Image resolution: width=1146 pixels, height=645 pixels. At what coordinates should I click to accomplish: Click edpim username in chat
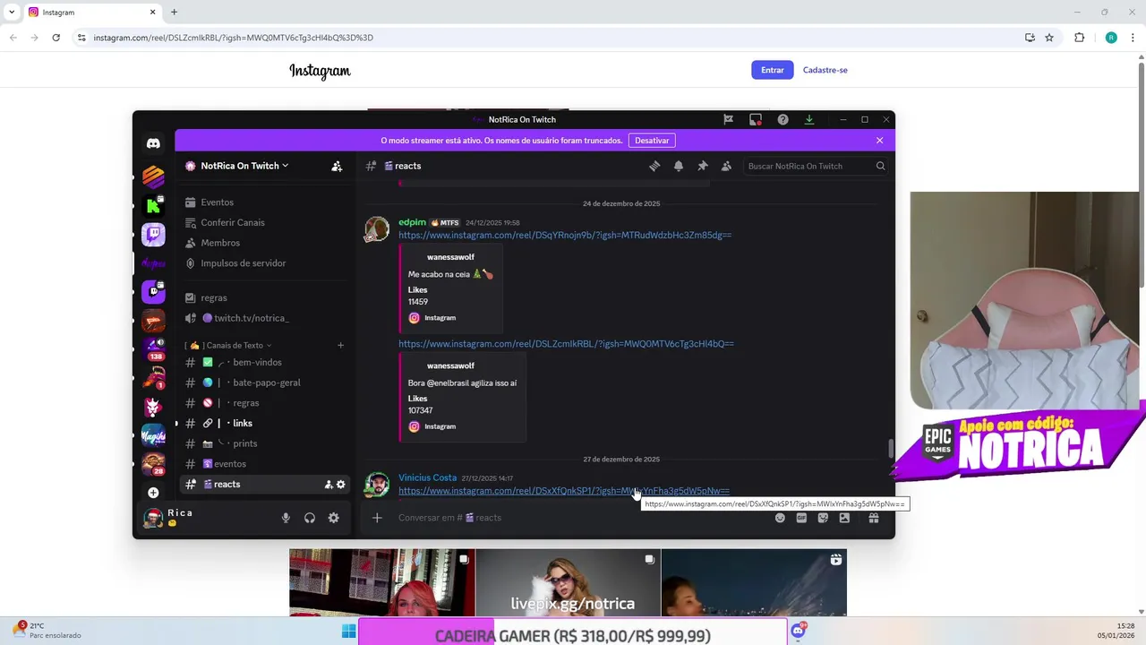[x=412, y=222]
